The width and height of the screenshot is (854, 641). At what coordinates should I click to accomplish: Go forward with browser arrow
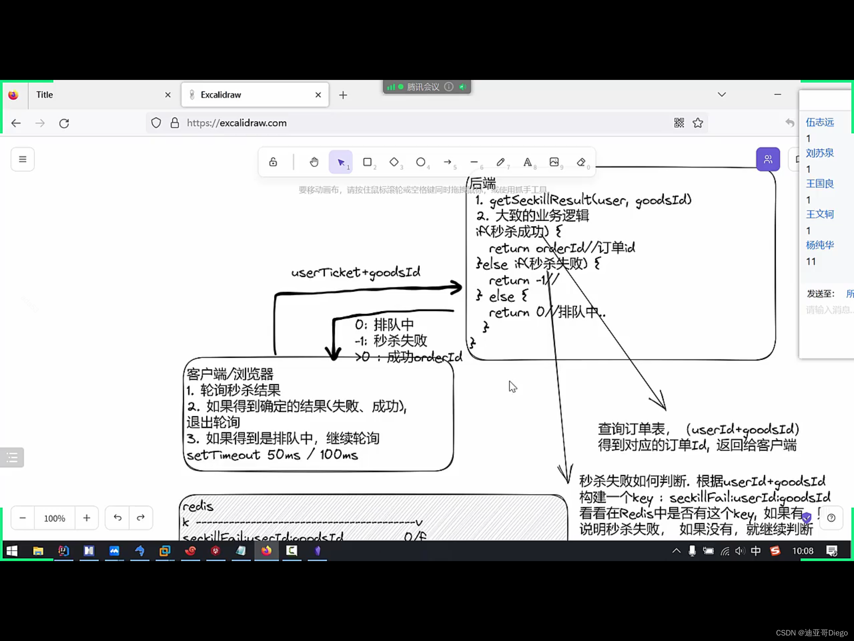click(40, 123)
